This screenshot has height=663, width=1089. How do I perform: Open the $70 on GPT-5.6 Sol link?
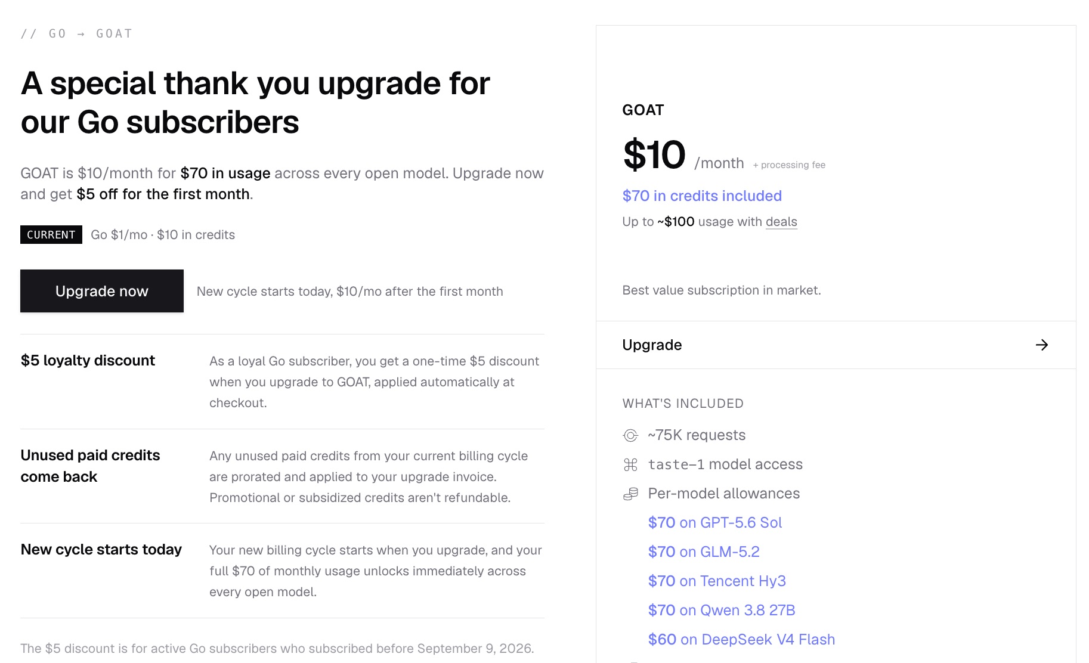click(714, 523)
